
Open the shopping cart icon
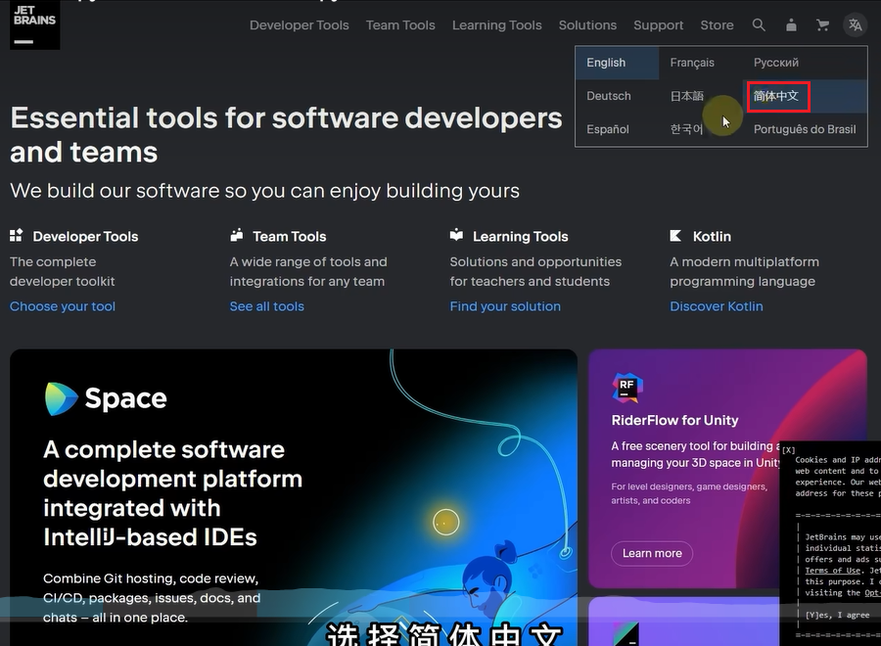pos(822,25)
